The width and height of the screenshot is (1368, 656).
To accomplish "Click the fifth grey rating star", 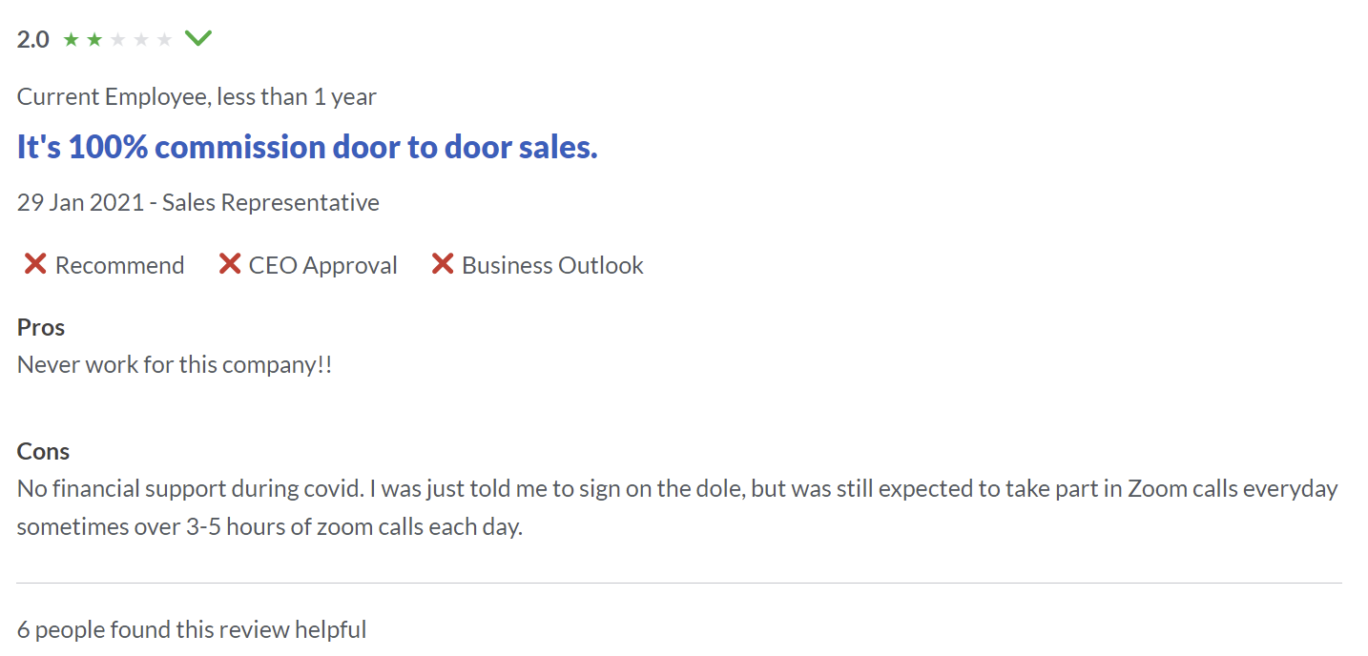I will pos(165,40).
